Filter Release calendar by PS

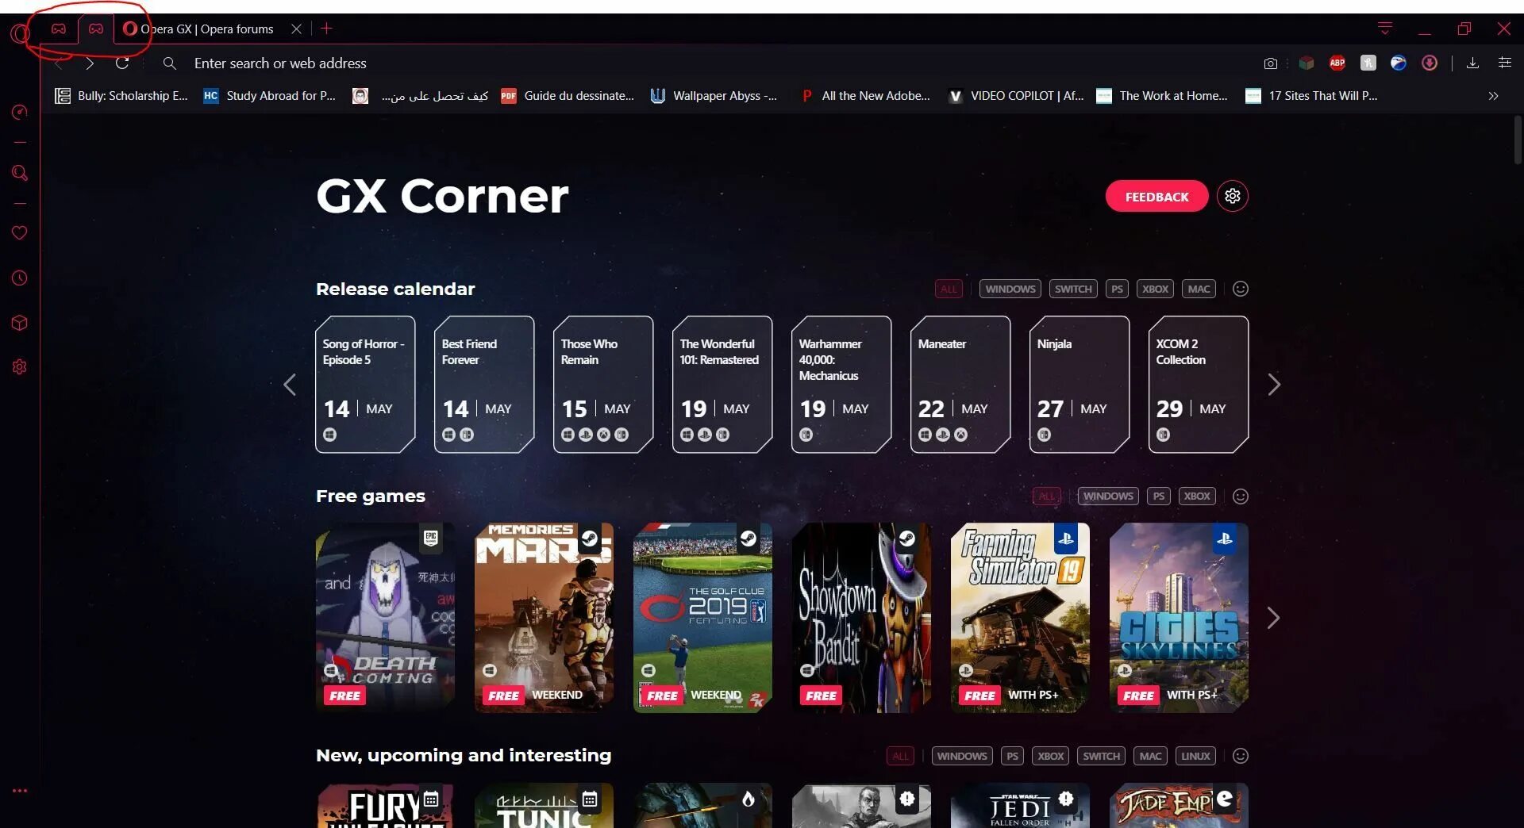[x=1117, y=289]
